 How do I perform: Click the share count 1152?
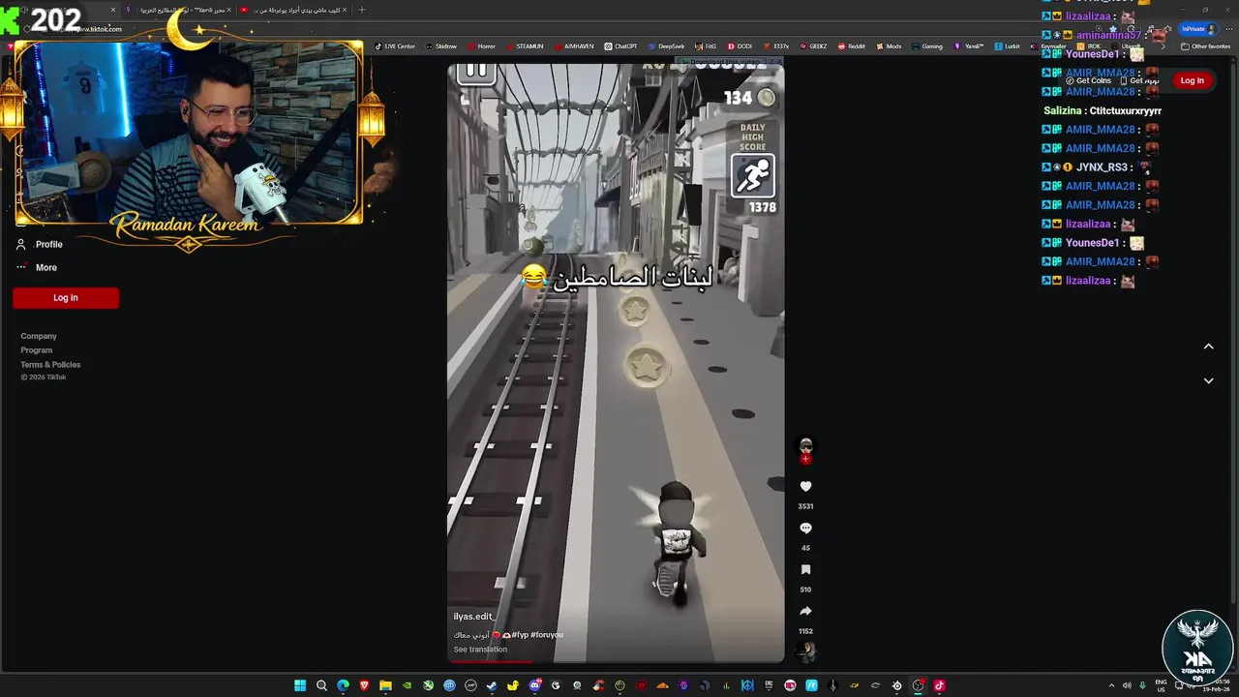pos(805,631)
